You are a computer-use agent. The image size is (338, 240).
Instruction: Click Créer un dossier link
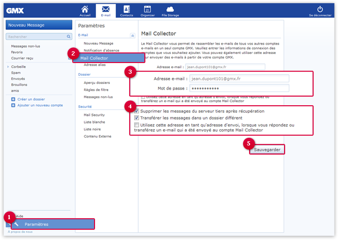[31, 99]
